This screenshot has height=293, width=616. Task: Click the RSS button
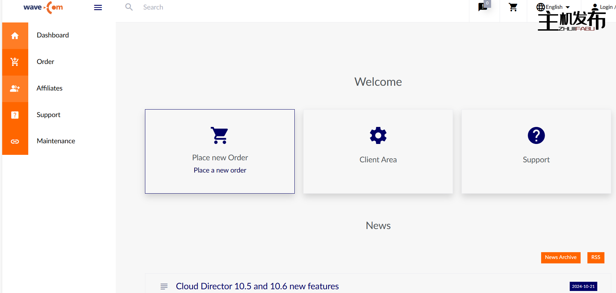596,257
